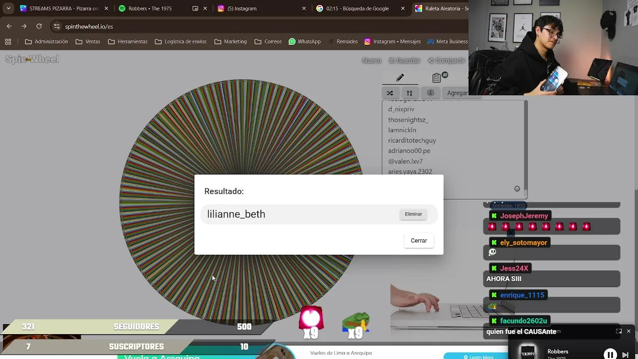638x359 pixels.
Task: Go forward with browser forward arrow
Action: 24,26
